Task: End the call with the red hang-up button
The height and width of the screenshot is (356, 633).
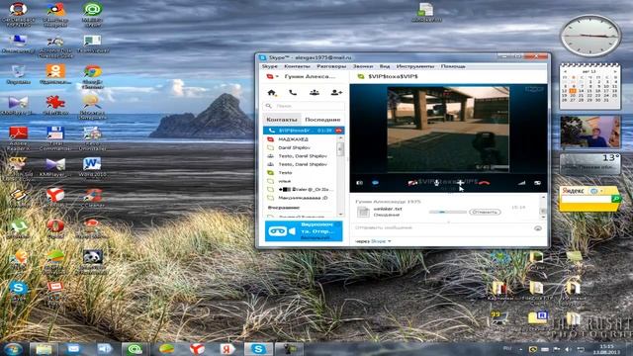Action: (484, 183)
